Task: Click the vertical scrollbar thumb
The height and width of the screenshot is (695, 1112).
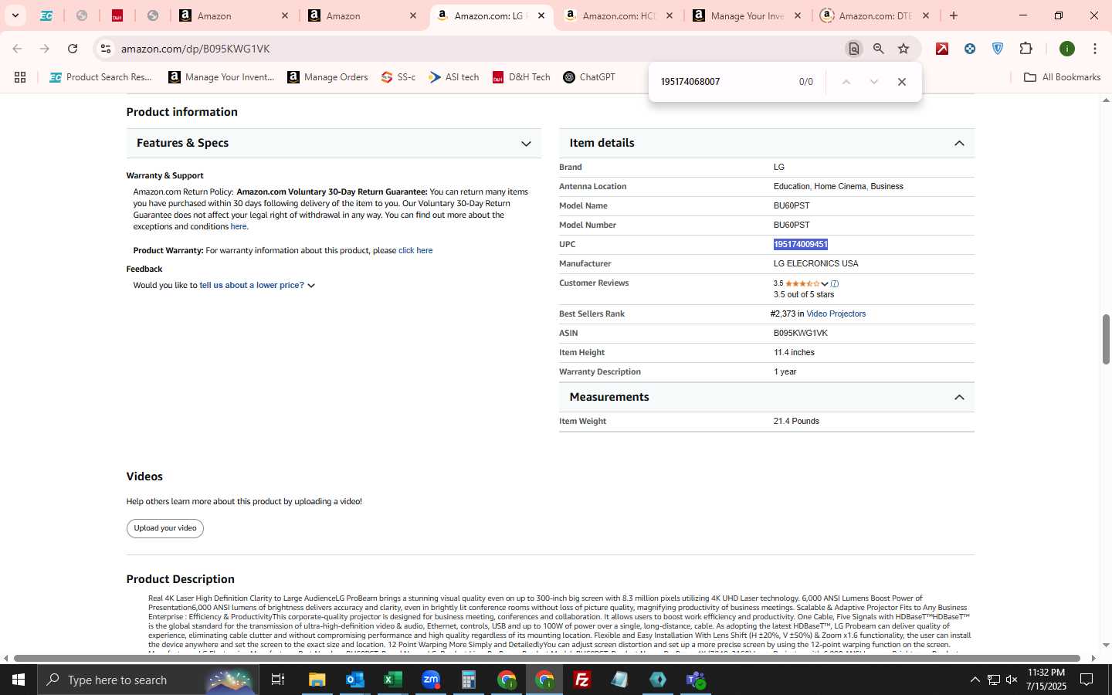Action: [1106, 339]
